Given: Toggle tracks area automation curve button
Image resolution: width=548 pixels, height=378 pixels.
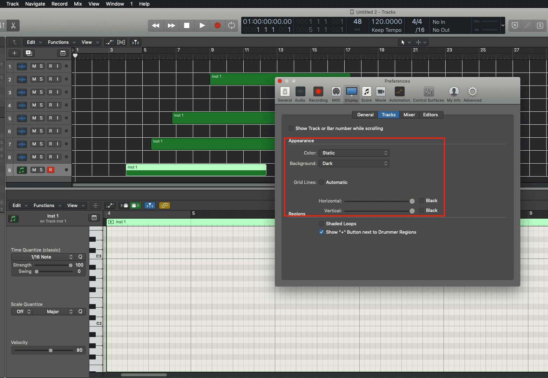Looking at the screenshot, I should 110,42.
